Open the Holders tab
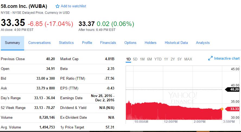The height and width of the screenshot is (132, 241). tap(151, 43)
